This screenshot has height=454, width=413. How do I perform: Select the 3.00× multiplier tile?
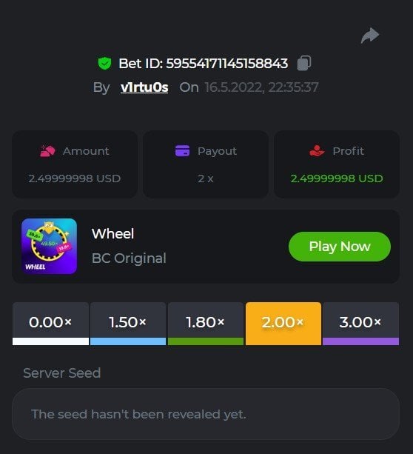(x=361, y=324)
